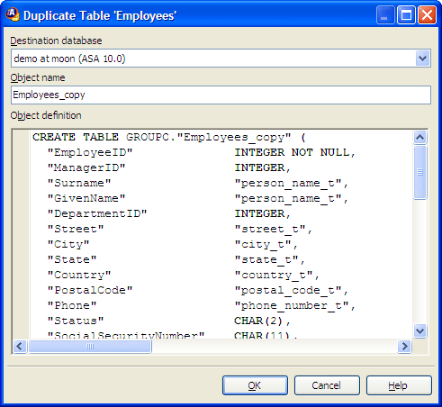Click the "state_t" datatype text
Viewport: 442px width, 407px height.
coord(266,259)
